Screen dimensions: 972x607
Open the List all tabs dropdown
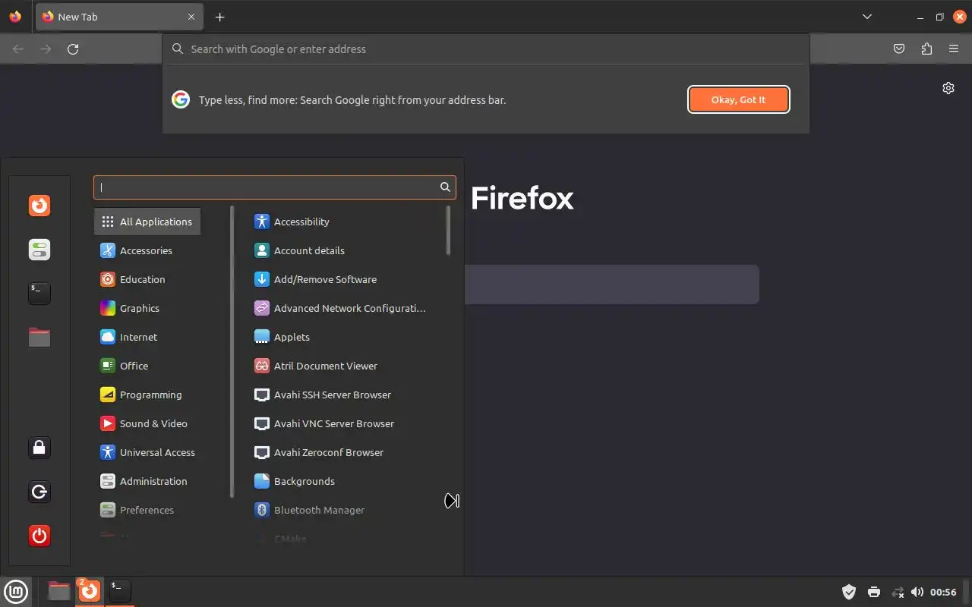(866, 17)
